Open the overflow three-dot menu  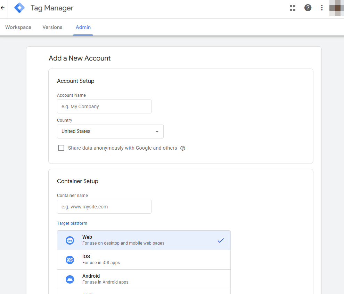tap(321, 8)
